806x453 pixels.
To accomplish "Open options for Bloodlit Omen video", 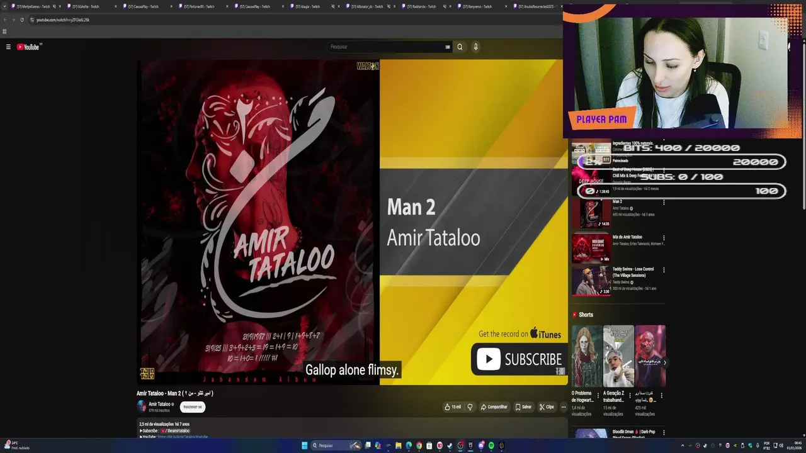I will pyautogui.click(x=664, y=433).
